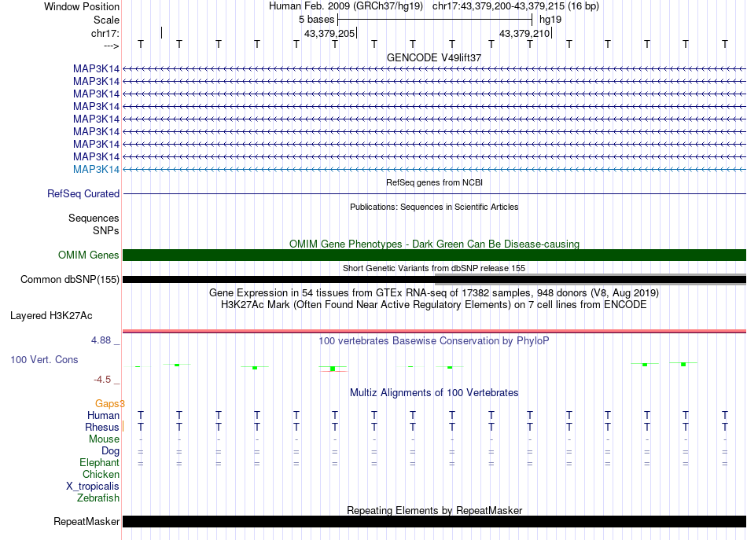
Task: Click the 'Layered H3K27Ac' track label
Action: point(51,316)
